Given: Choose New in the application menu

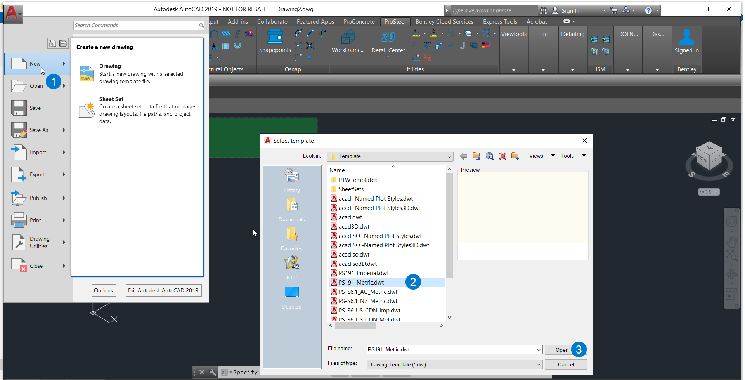Looking at the screenshot, I should (32, 64).
